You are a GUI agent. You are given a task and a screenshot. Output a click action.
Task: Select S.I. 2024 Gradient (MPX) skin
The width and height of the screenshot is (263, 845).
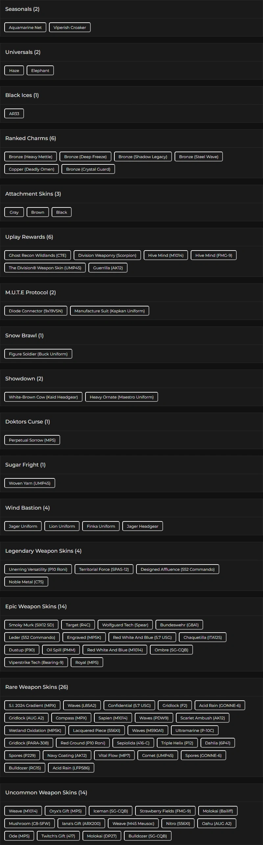[32, 706]
